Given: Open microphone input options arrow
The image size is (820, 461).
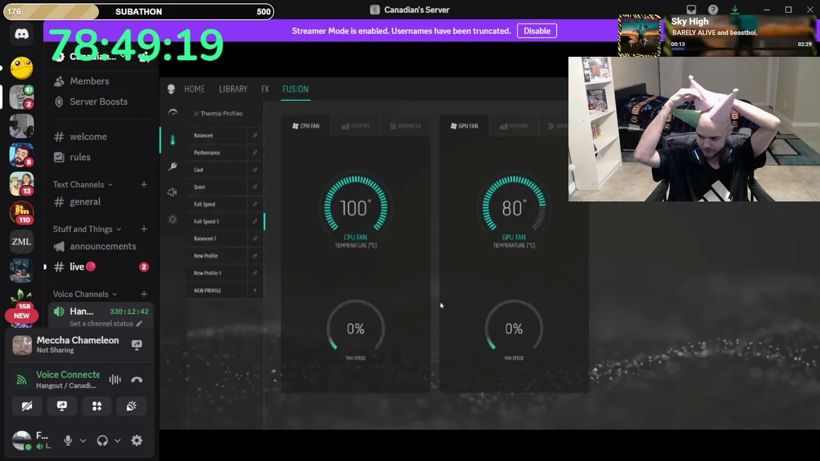Looking at the screenshot, I should click(x=83, y=441).
